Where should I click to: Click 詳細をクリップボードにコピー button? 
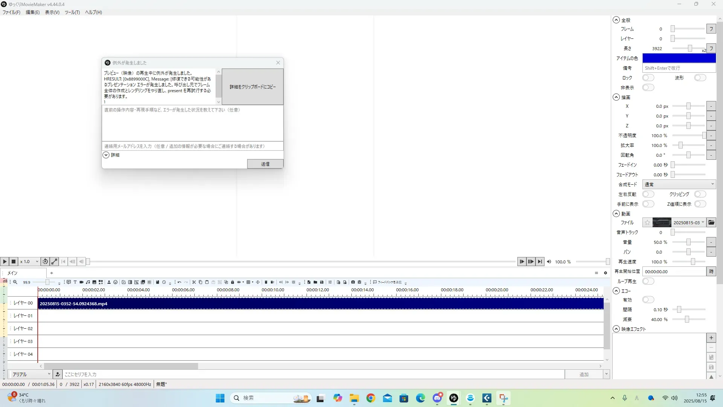(x=253, y=87)
